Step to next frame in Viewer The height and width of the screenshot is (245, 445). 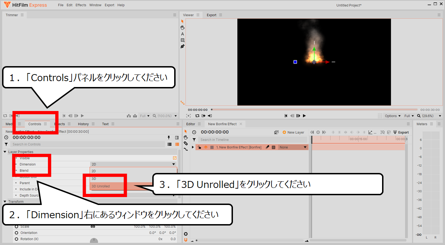point(298,116)
